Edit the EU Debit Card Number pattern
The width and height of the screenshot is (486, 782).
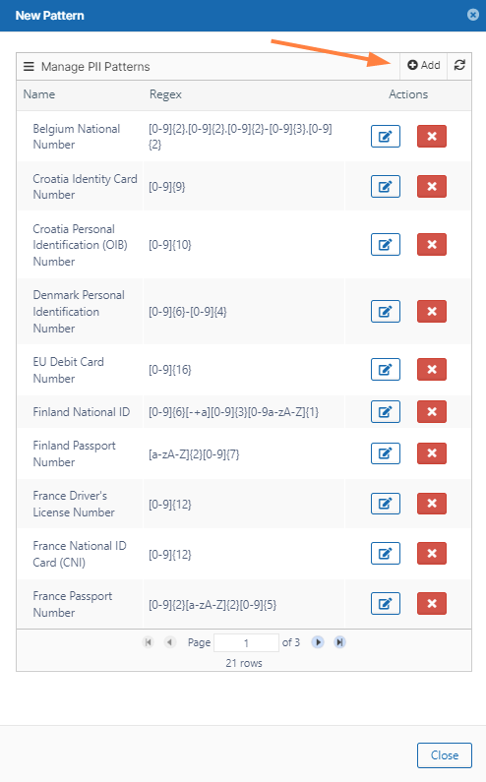[386, 370]
